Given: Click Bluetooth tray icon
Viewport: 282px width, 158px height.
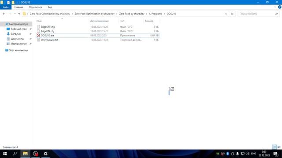Looking at the screenshot, I should (228, 154).
